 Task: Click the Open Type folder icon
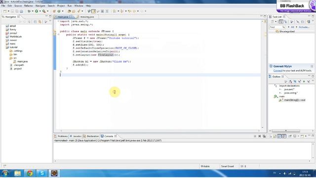(x=69, y=11)
